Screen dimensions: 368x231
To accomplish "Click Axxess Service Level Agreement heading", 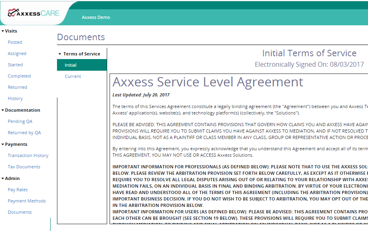I will 208,82.
